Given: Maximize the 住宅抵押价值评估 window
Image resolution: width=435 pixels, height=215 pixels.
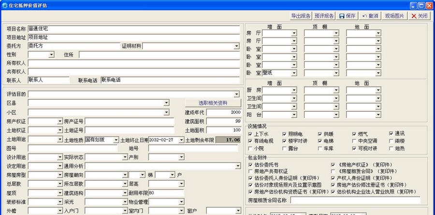Looking at the screenshot, I should pos(421,5).
